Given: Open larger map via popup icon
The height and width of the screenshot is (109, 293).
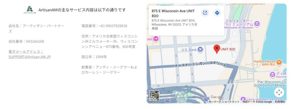Looking at the screenshot, I should click(205, 13).
